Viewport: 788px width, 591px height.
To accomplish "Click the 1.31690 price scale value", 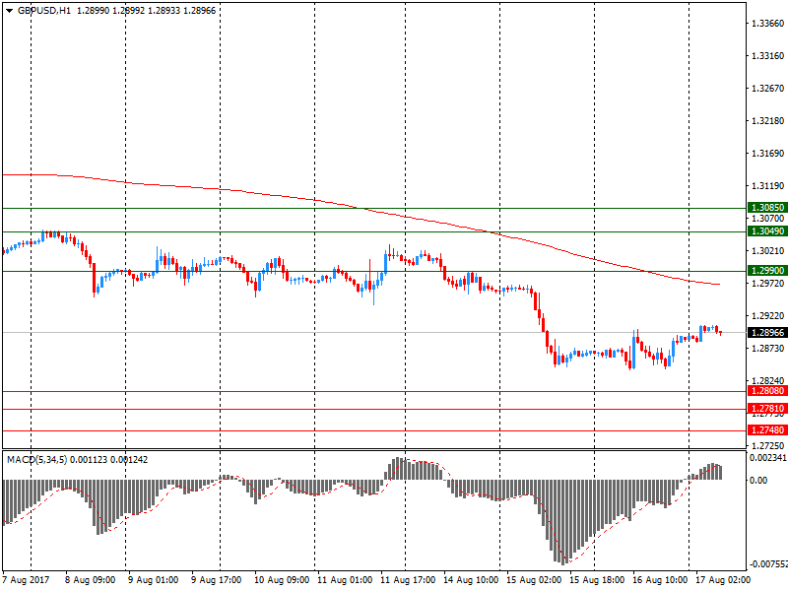I will pyautogui.click(x=767, y=154).
